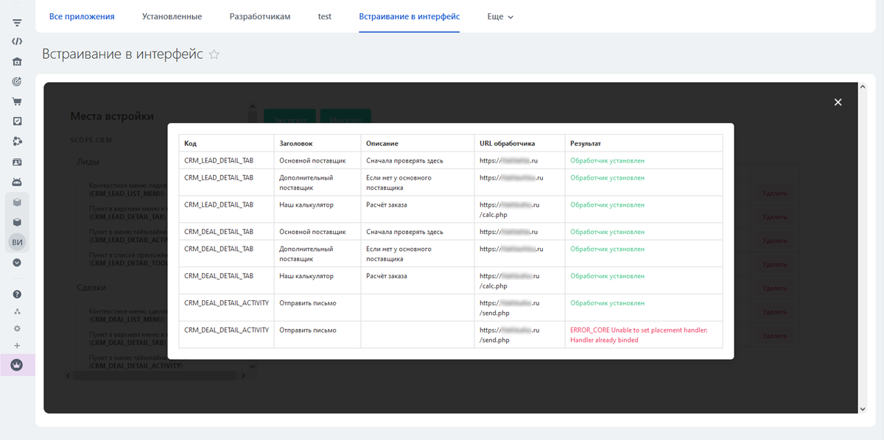
Task: Close the results popup with X button
Action: [838, 102]
